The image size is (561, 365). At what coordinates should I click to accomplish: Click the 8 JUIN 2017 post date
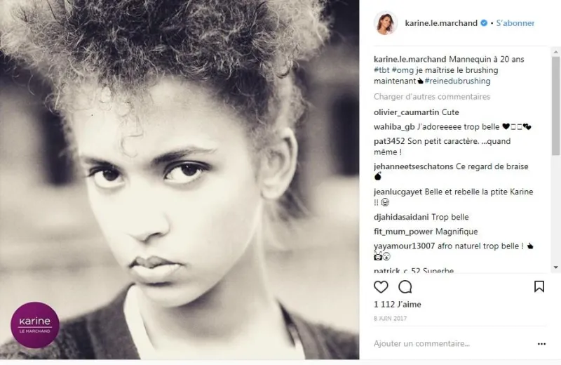(390, 319)
